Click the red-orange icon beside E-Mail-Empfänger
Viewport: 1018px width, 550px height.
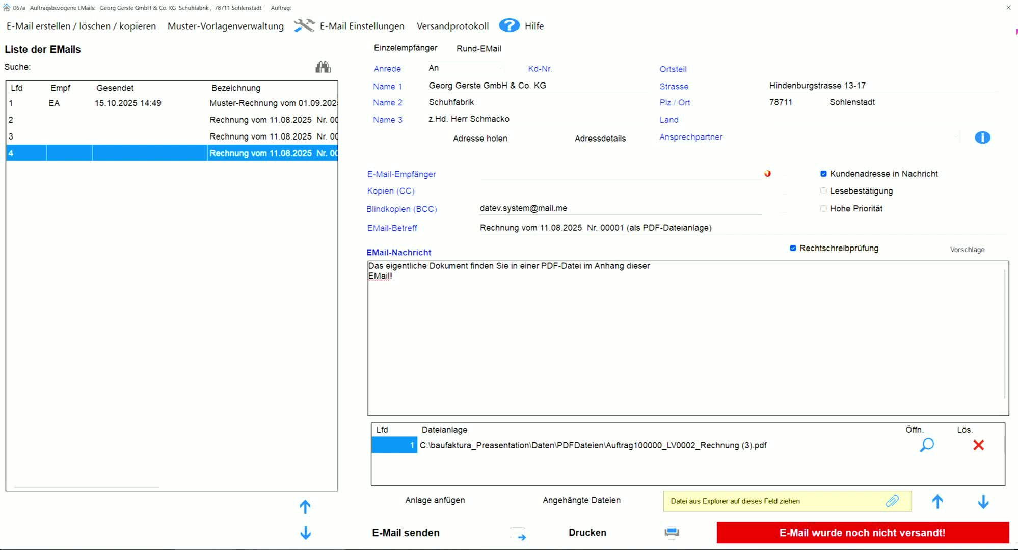tap(767, 174)
